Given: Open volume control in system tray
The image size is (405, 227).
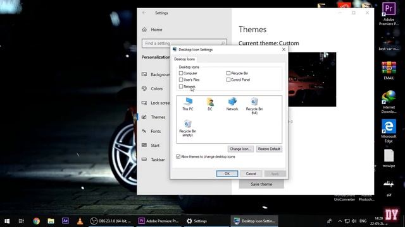Looking at the screenshot, I should coord(354,221).
